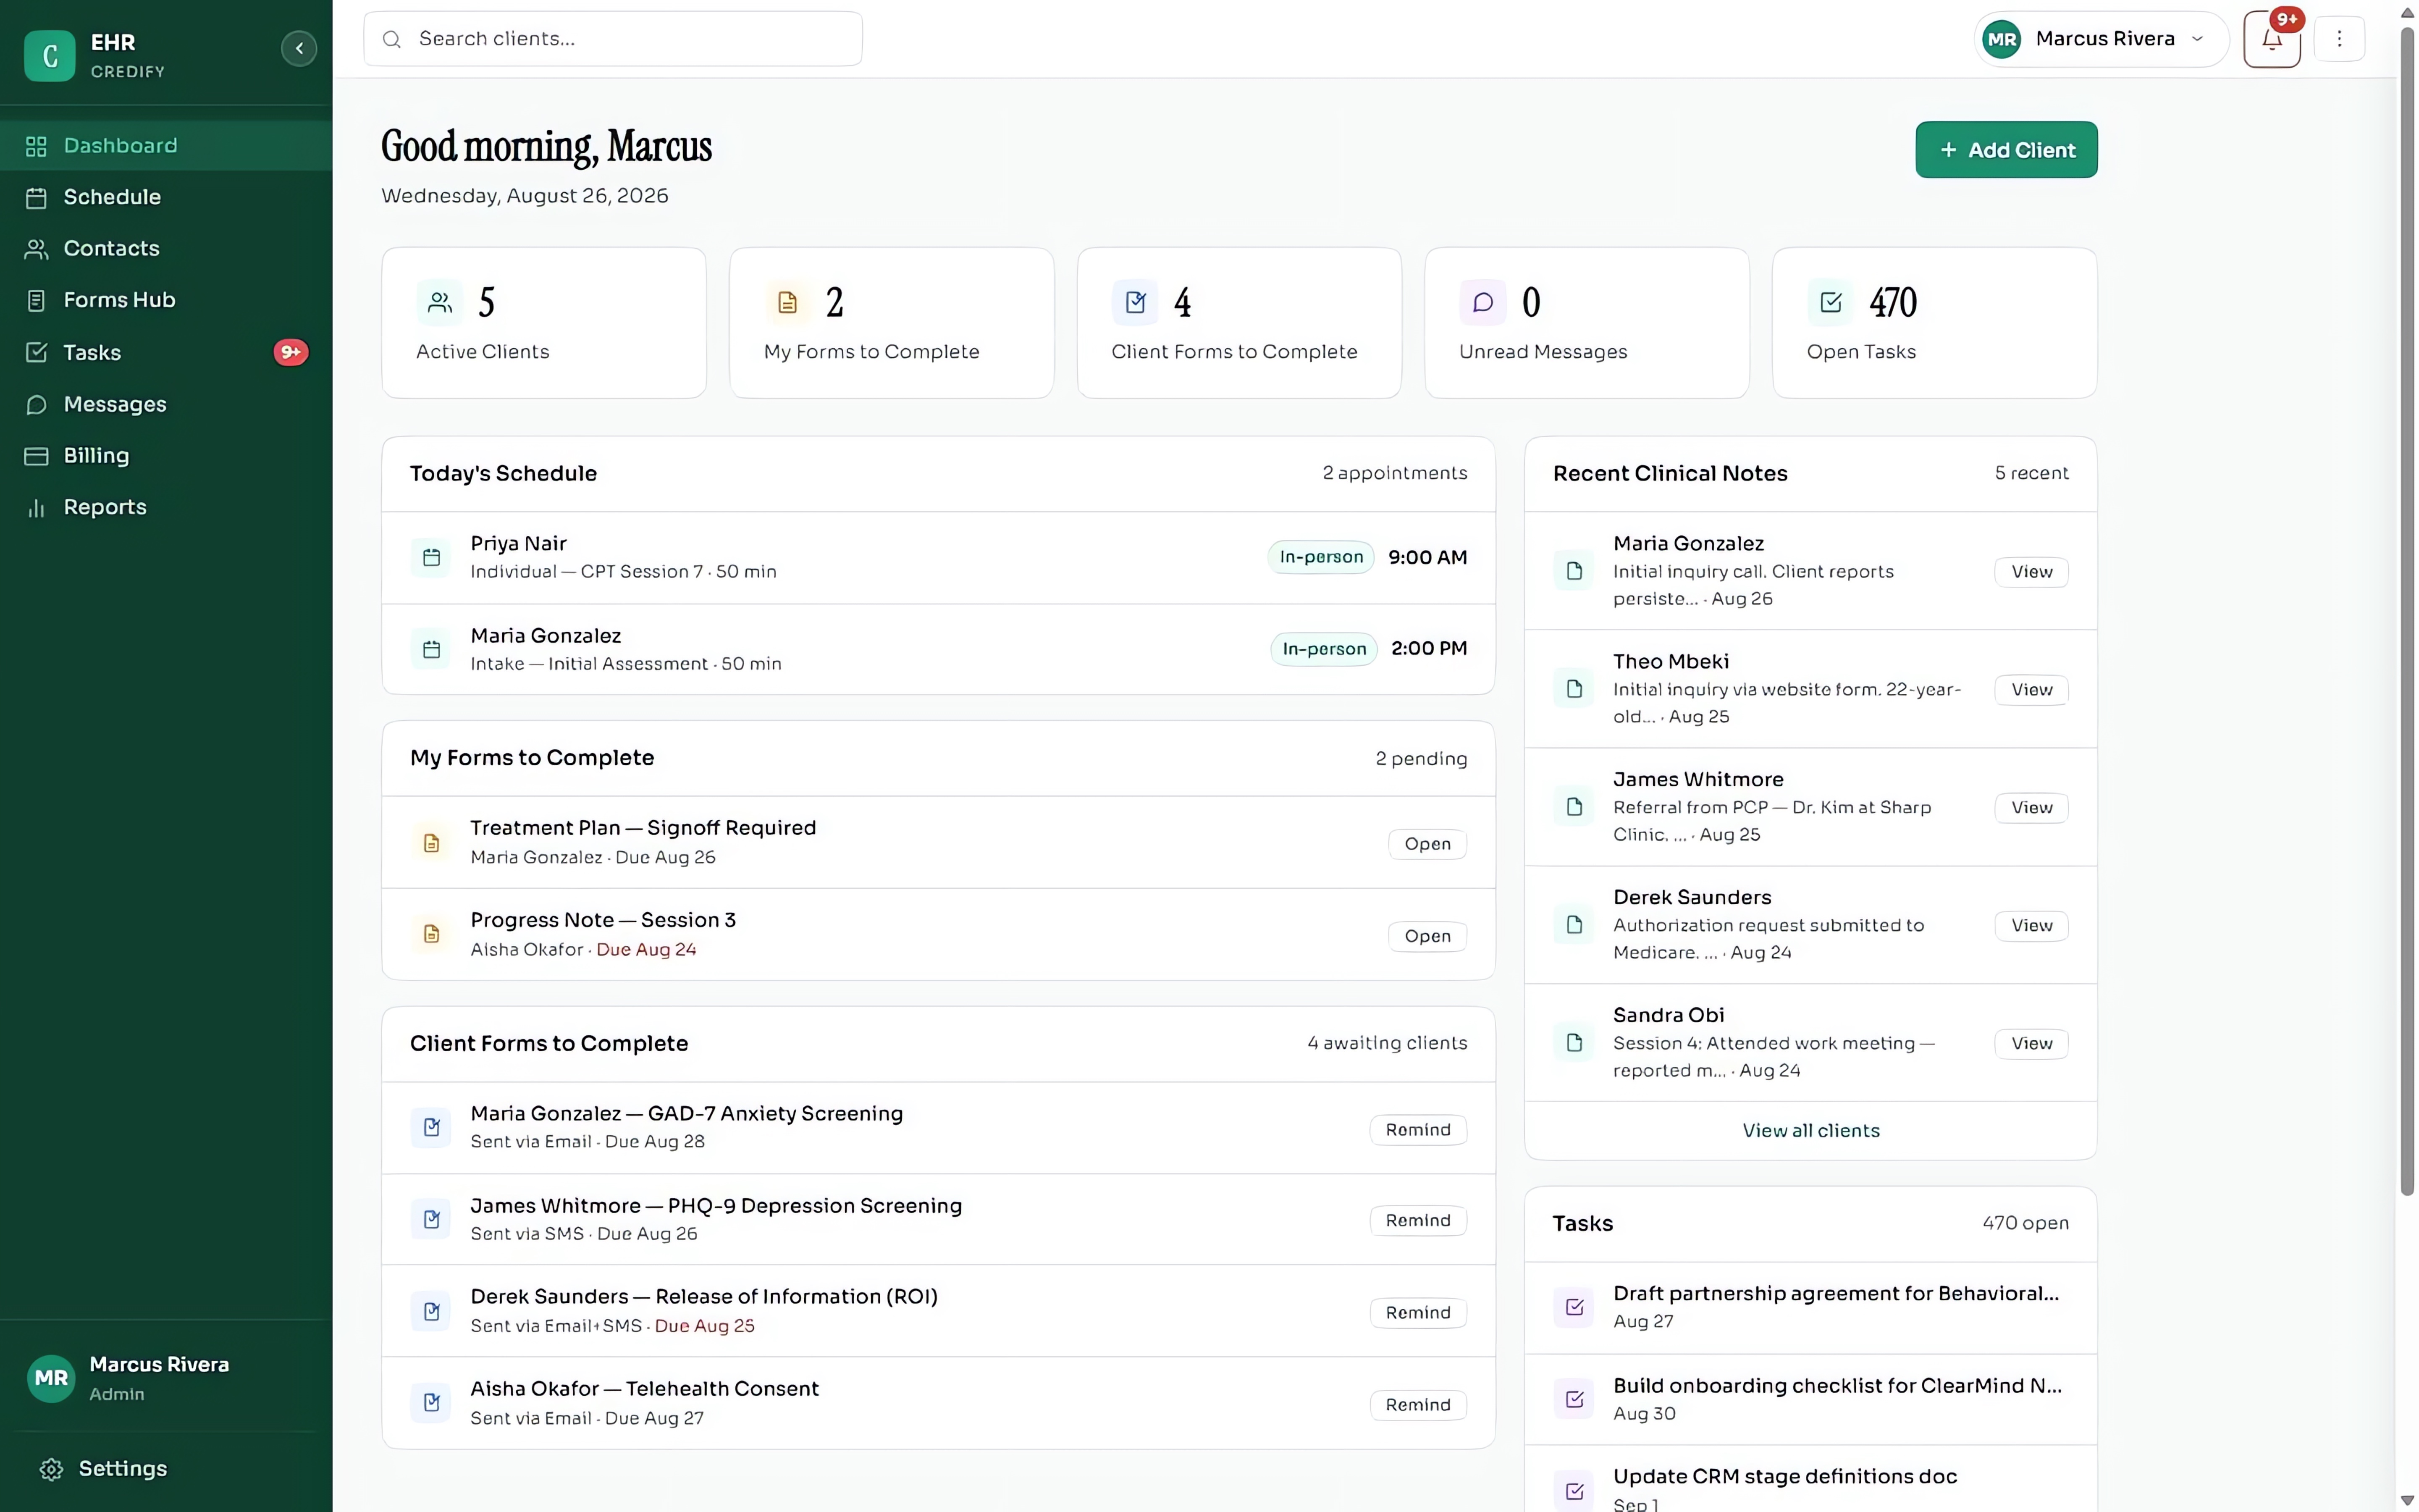
Task: Click the Progress Note Session 3 form icon
Action: (x=432, y=934)
